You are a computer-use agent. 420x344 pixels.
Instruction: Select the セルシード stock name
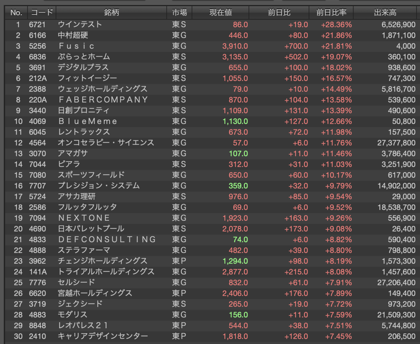click(76, 282)
